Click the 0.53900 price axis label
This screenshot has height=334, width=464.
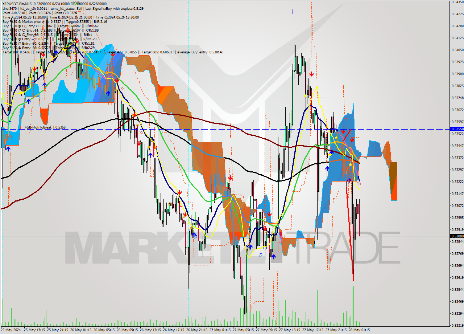tap(457, 74)
